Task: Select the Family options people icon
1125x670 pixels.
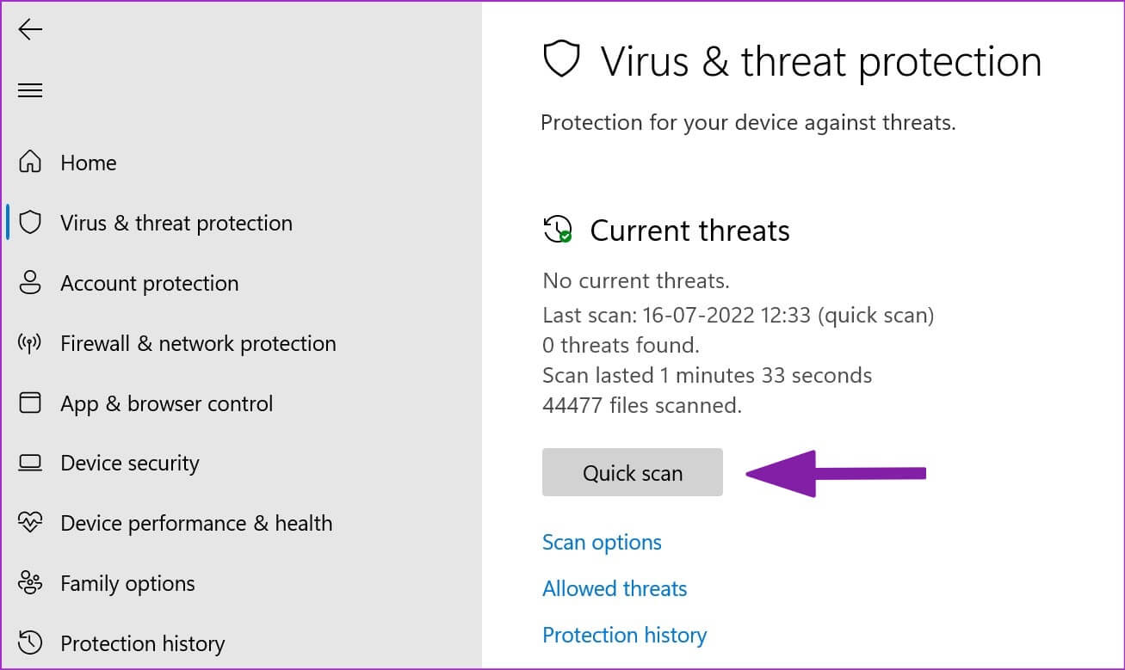Action: click(30, 583)
